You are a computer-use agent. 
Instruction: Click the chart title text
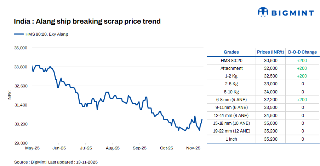tap(87, 21)
